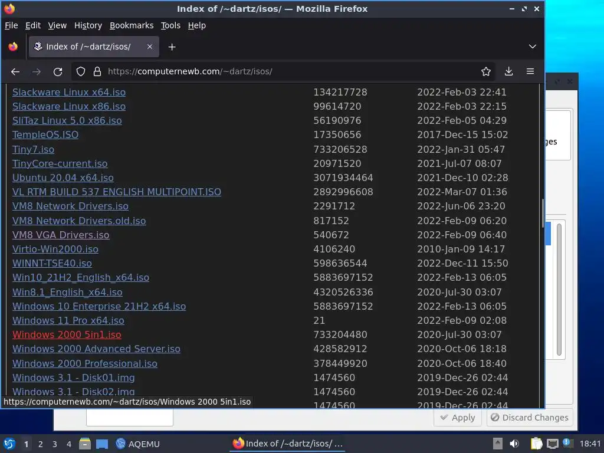Switch to virtual desktop 4
Viewport: 604px width, 453px height.
pyautogui.click(x=69, y=445)
